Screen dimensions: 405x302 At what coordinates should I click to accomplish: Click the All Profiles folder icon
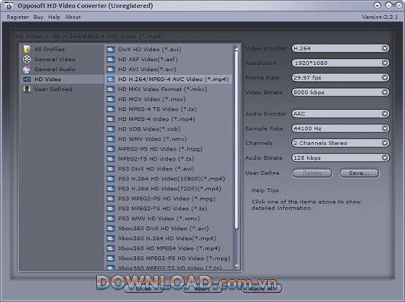click(x=27, y=49)
